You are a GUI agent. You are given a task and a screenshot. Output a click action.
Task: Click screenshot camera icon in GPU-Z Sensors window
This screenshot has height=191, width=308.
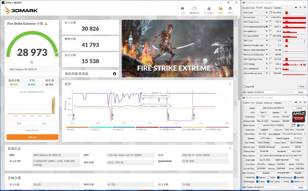click(296, 7)
